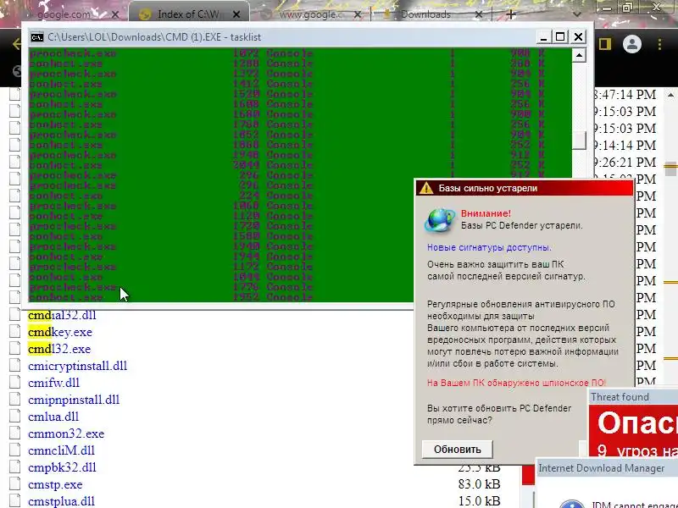Click the 9:14:14 PM timestamp
678x508 pixels.
click(625, 145)
